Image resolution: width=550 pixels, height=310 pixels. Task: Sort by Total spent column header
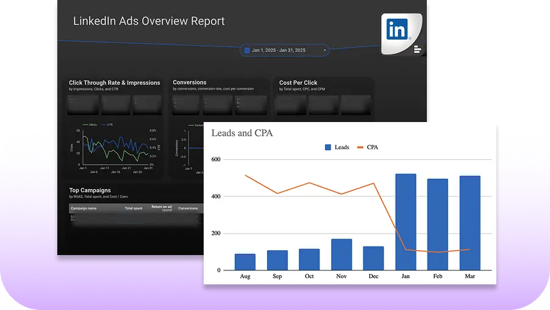[x=134, y=208]
